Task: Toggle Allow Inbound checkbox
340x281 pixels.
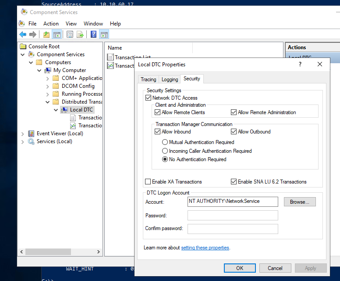Action: 157,132
